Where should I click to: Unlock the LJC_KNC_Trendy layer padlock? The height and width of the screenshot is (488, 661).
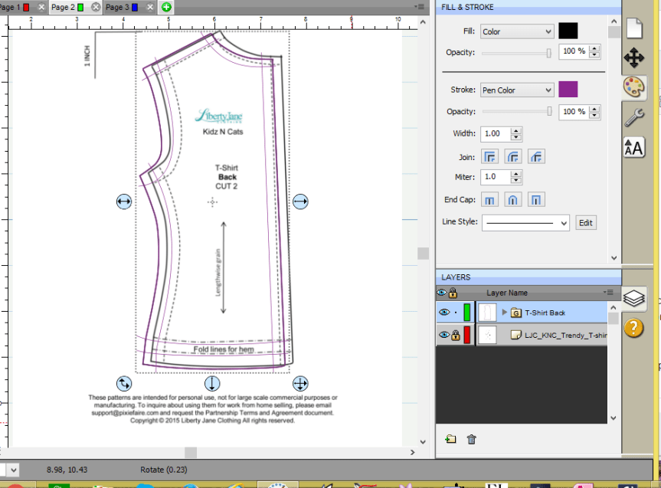coord(454,336)
